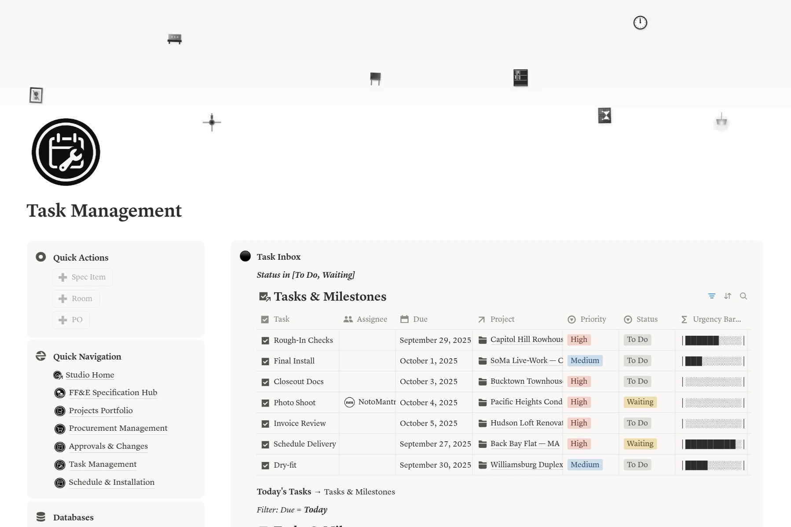Uncheck the Photo Shoot task checkbox
791x527 pixels.
265,403
